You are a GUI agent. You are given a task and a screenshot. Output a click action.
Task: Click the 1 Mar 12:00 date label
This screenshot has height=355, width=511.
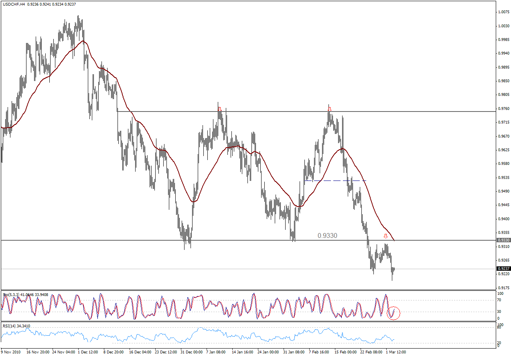pyautogui.click(x=395, y=352)
